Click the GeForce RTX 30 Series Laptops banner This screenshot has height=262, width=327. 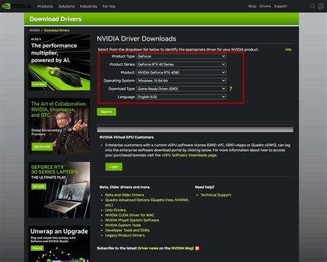59,190
